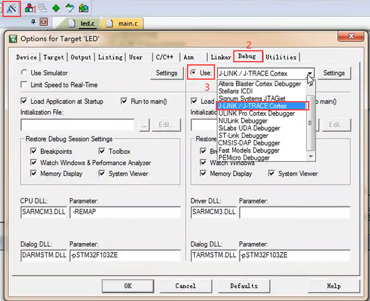
Task: Select the Use hardware debugger radio button
Action: (x=193, y=72)
